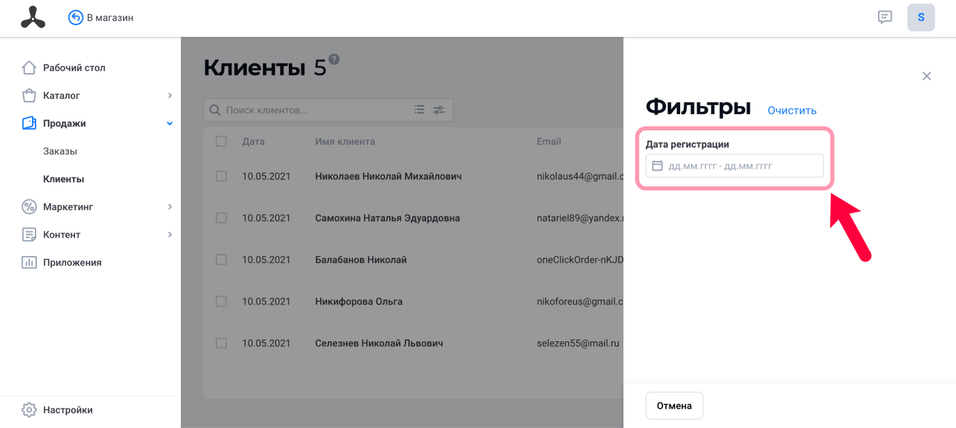
Task: Check the box for Николаев Николай Михайлович
Action: click(221, 176)
